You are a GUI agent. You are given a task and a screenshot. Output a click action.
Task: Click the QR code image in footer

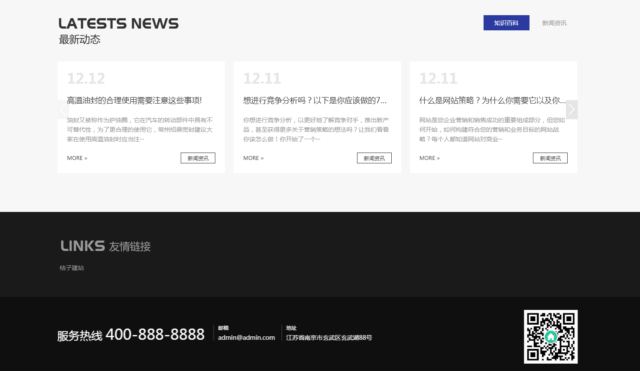click(550, 336)
